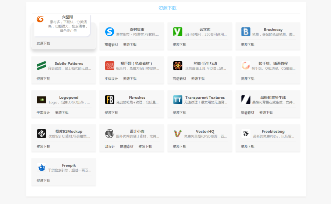Screen dimensions: 331x204
Task: Visit the Fbrushes title link
Action: point(137,98)
